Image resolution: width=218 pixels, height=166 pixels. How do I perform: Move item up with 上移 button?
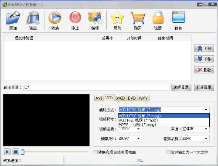[204, 48]
